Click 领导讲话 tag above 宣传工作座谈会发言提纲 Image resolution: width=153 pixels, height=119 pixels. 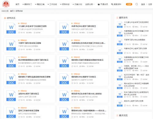point(24,108)
